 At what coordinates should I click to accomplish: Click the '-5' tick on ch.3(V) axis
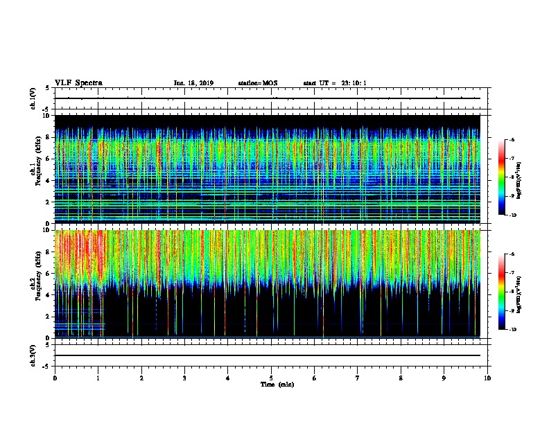(x=46, y=366)
